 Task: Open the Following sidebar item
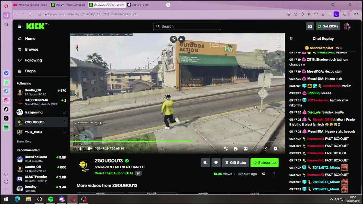tap(41, 60)
